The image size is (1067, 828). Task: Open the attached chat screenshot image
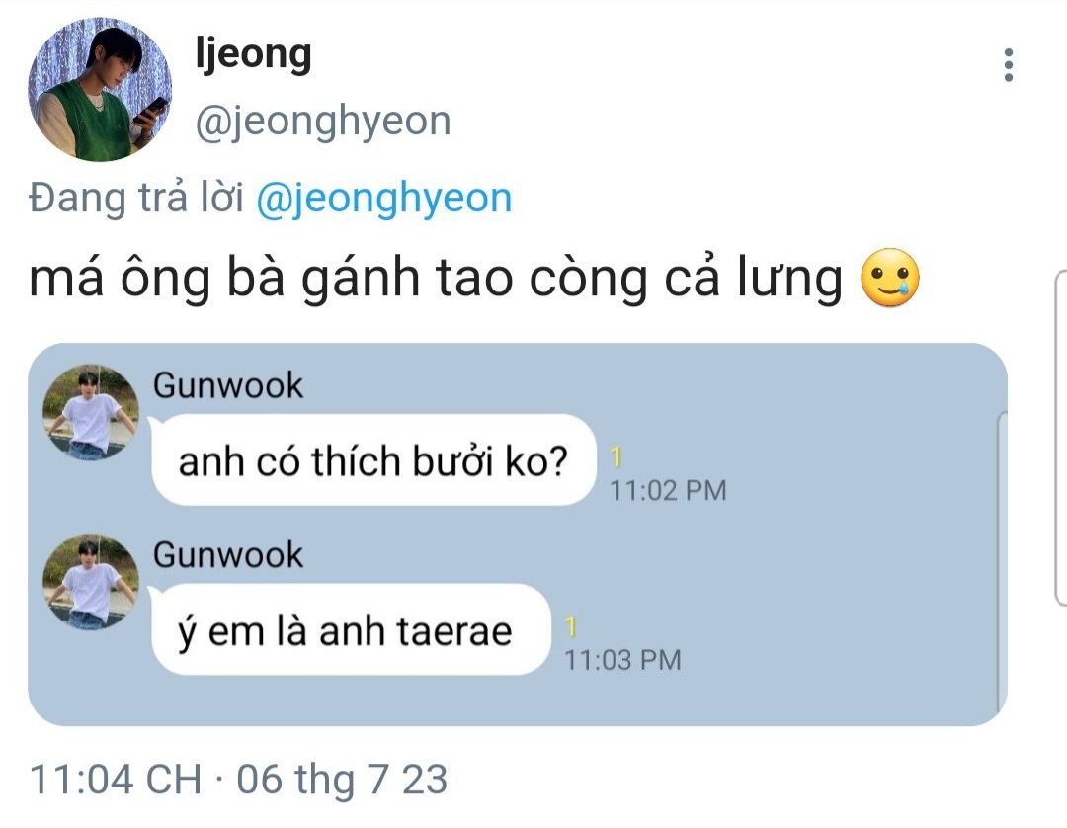pyautogui.click(x=517, y=535)
